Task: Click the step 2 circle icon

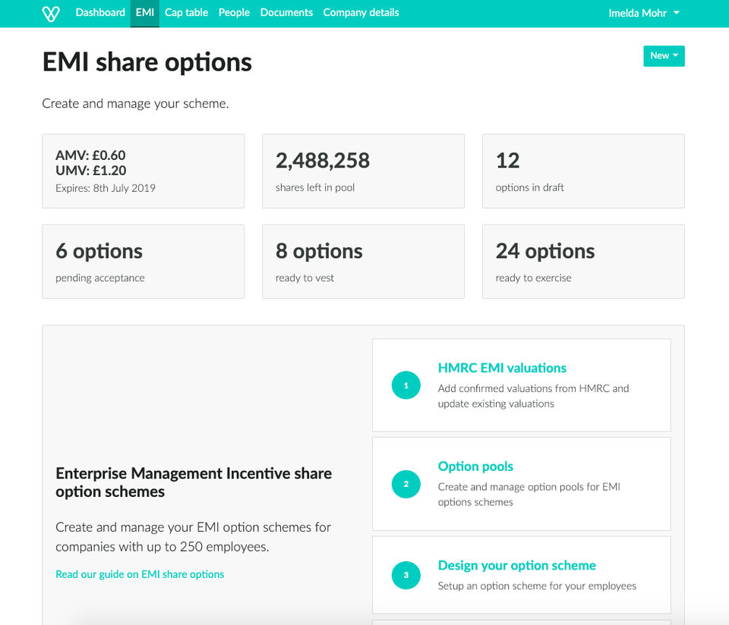Action: pyautogui.click(x=406, y=484)
